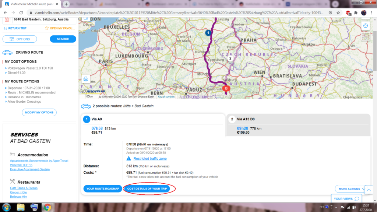Screen dimensions: 377x212
Task: Open the Chrome three-dot menu
Action: point(372,13)
